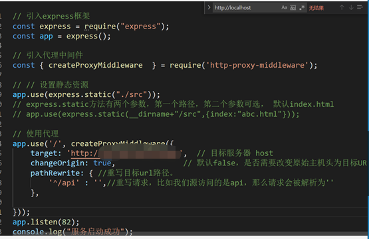This screenshot has height=239, width=369.
Task: Click the red 无结果 no-results label
Action: tap(316, 8)
